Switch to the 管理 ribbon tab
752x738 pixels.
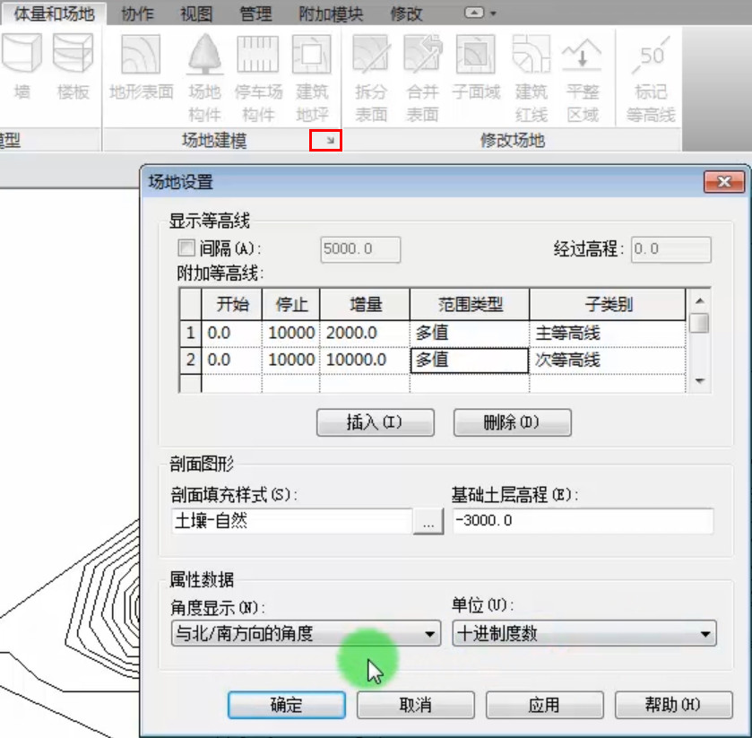click(x=255, y=13)
